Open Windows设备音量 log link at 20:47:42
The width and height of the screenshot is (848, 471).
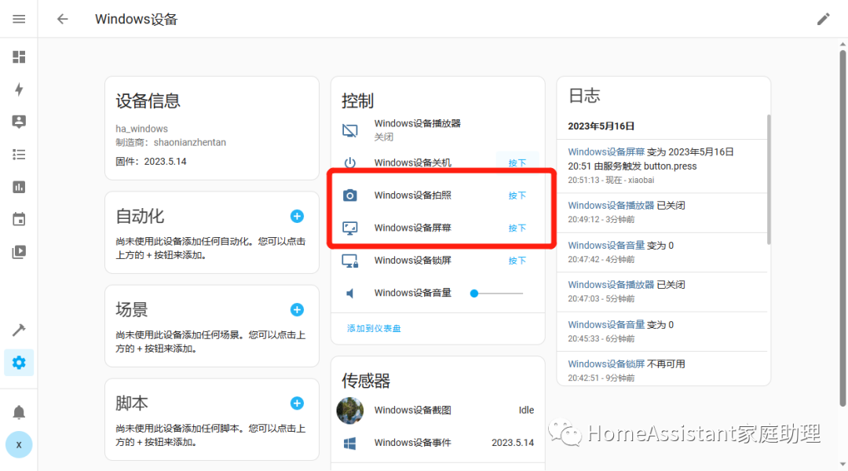coord(605,246)
